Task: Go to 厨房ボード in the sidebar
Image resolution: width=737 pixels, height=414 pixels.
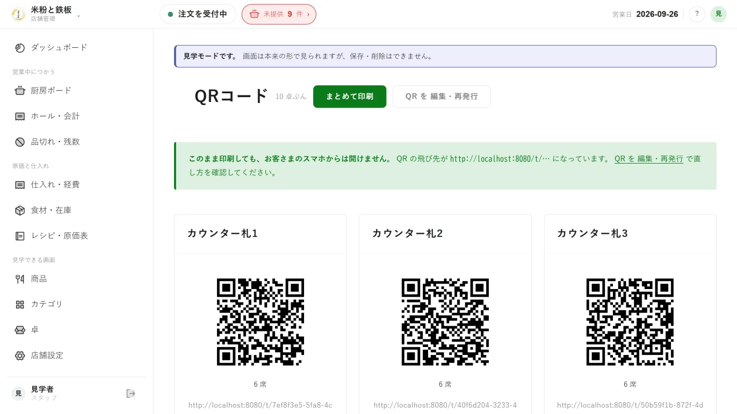Action: coord(77,91)
